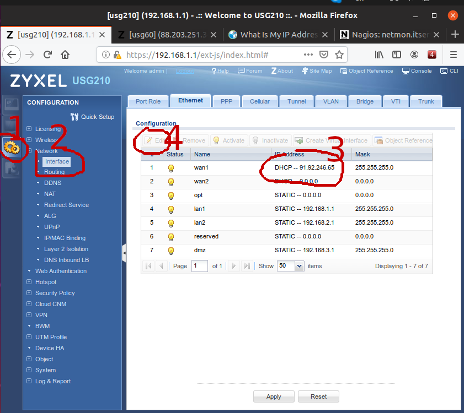The image size is (464, 413).
Task: Open Help link in header
Action: (220, 71)
